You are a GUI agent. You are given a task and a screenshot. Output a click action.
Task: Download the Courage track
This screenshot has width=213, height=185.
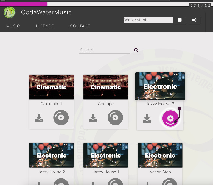[x=93, y=118]
